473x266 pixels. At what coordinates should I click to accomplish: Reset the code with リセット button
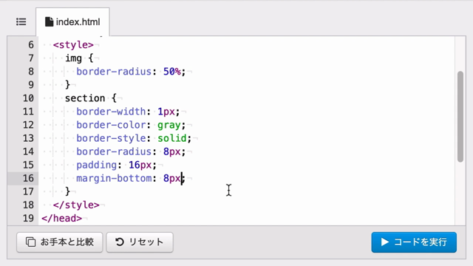tap(140, 242)
